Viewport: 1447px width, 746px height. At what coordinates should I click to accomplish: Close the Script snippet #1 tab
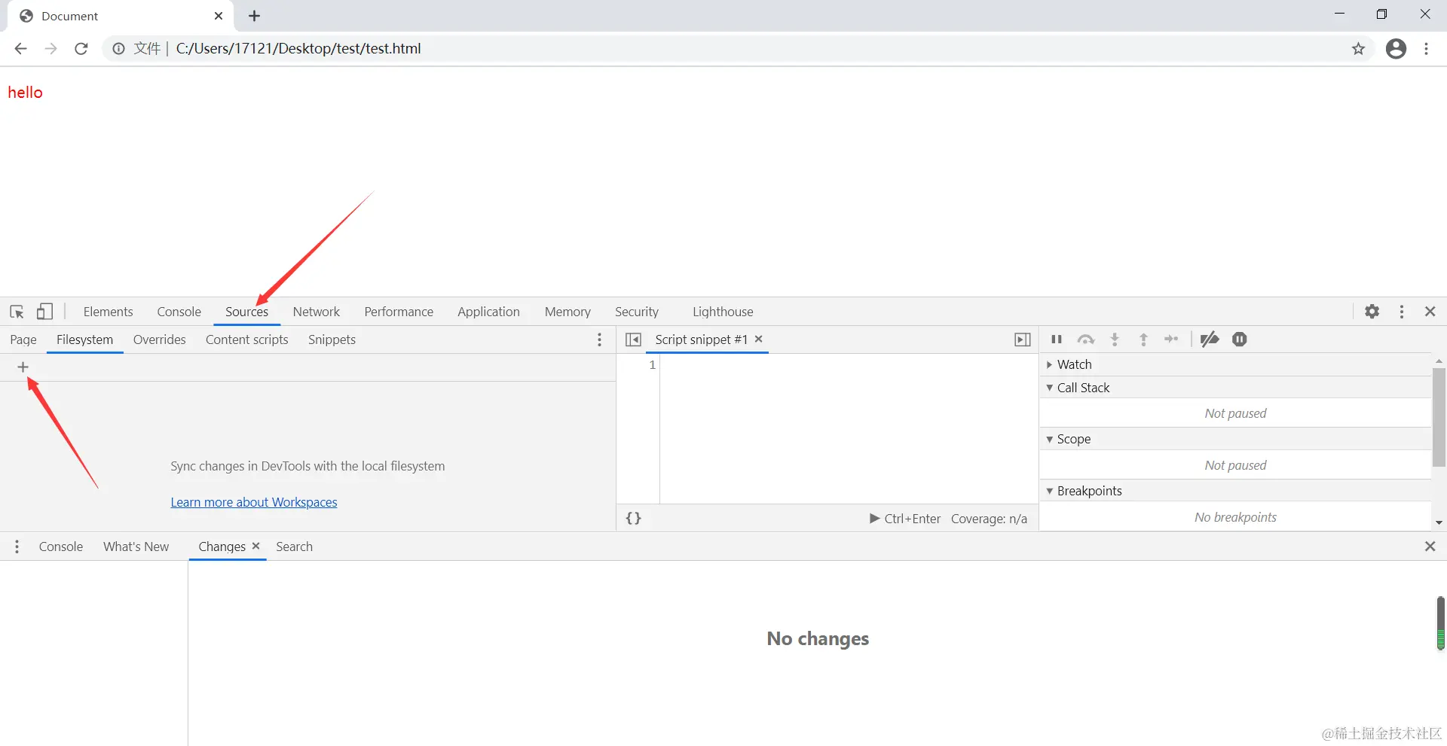pos(759,340)
